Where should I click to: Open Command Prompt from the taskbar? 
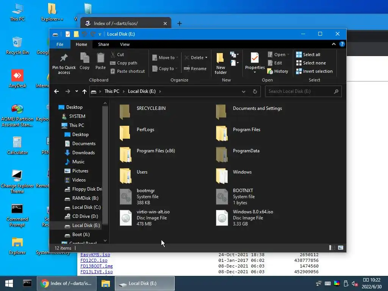[x=27, y=283]
